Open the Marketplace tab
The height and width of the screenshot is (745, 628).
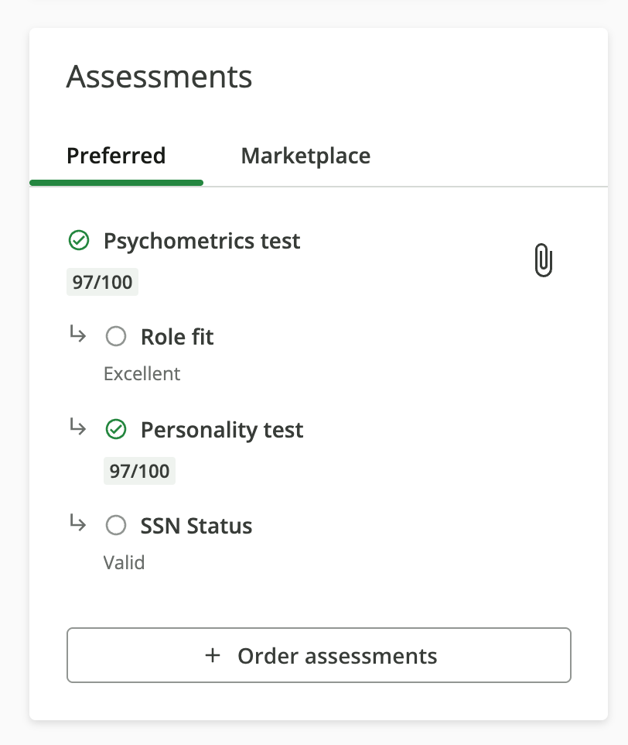tap(305, 156)
